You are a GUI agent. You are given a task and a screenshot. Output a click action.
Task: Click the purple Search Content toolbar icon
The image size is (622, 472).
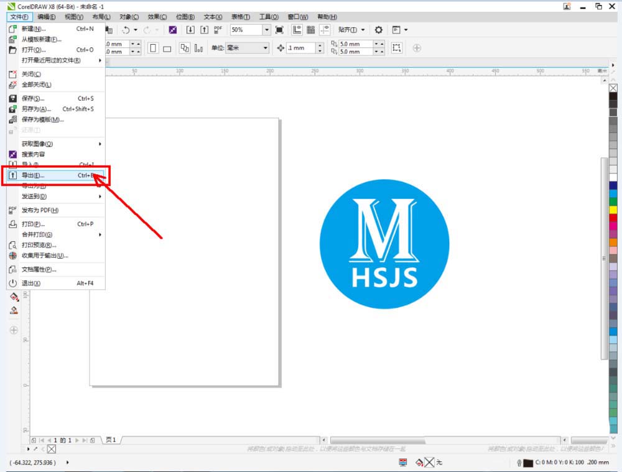[x=172, y=30]
